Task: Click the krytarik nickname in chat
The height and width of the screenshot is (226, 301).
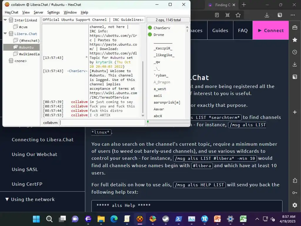Action: 104,62
